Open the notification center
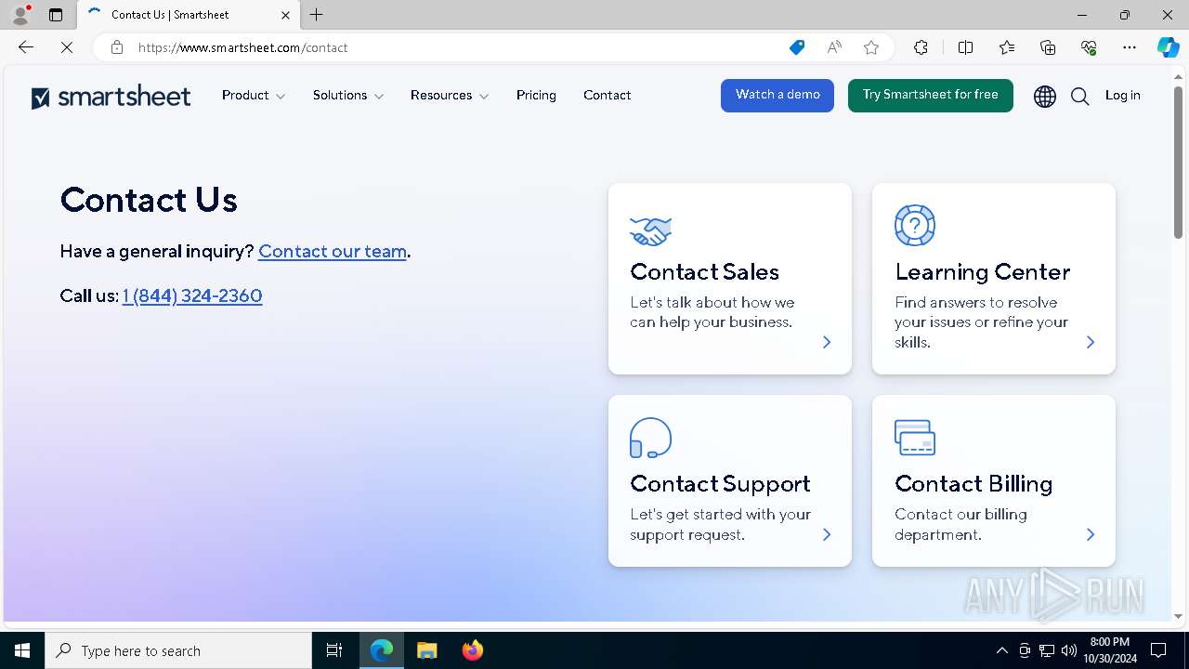 click(x=1158, y=650)
